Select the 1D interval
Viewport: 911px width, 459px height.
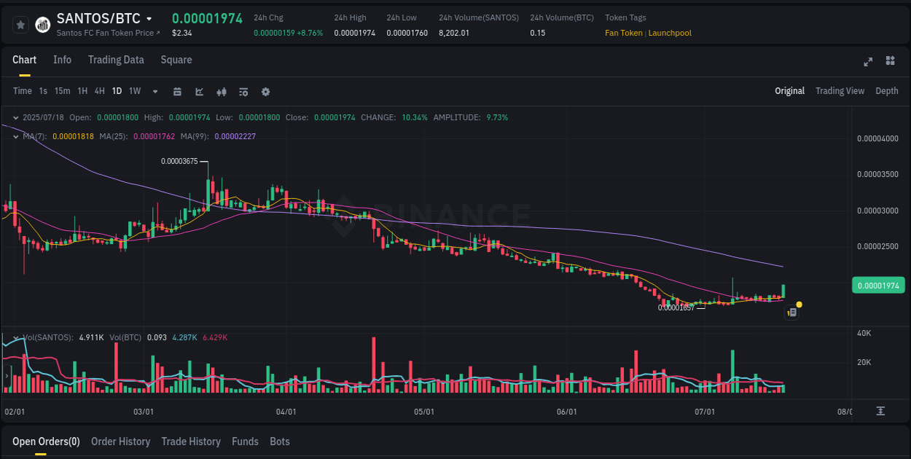(x=117, y=91)
